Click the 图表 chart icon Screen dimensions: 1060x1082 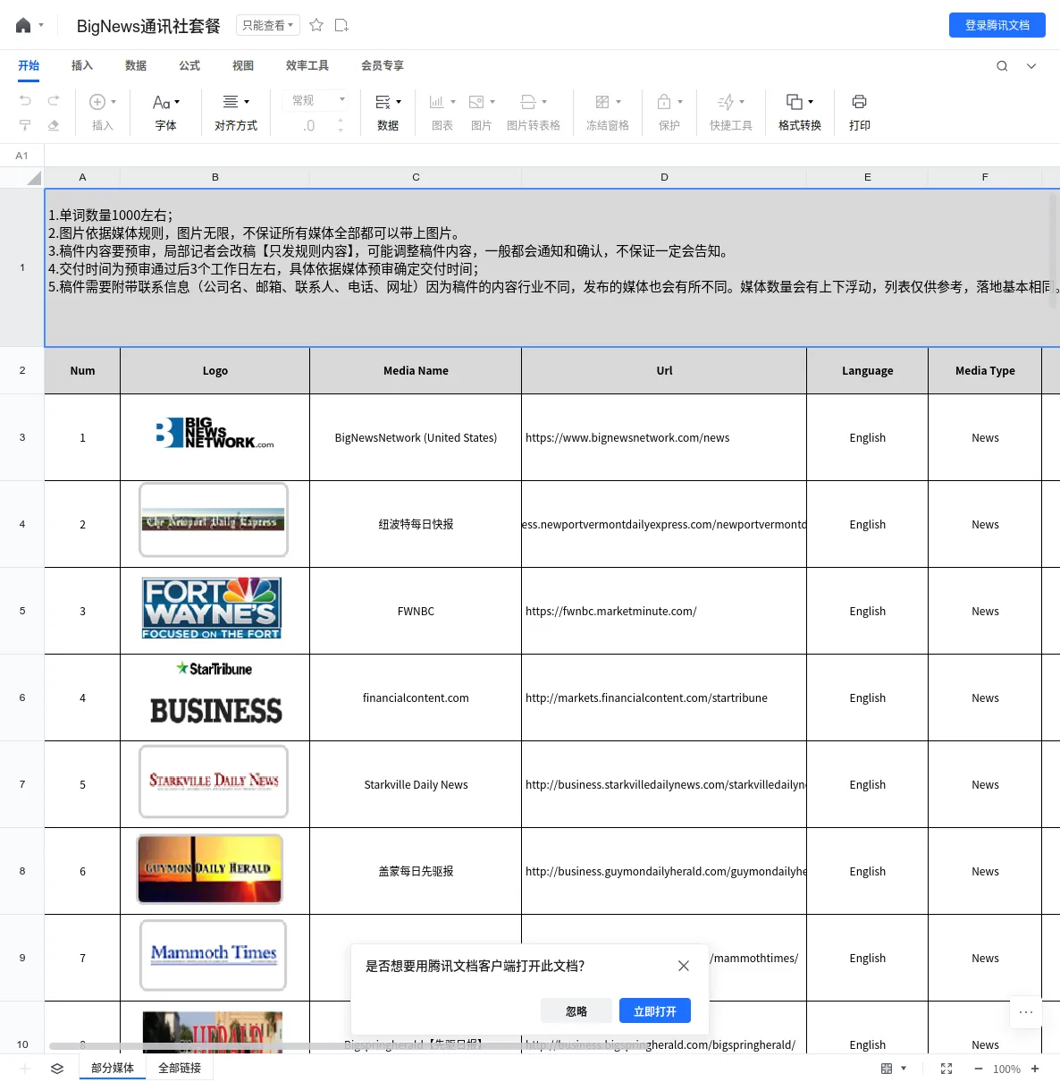437,102
